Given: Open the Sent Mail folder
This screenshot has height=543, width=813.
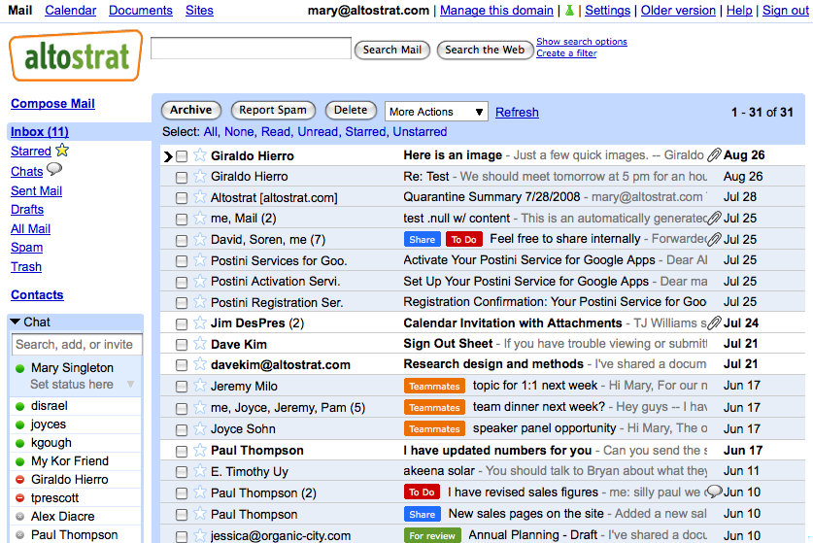Looking at the screenshot, I should 36,190.
